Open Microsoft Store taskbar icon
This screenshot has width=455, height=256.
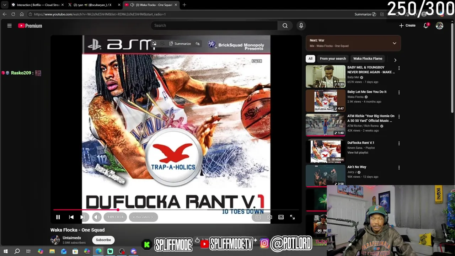pyautogui.click(x=75, y=251)
